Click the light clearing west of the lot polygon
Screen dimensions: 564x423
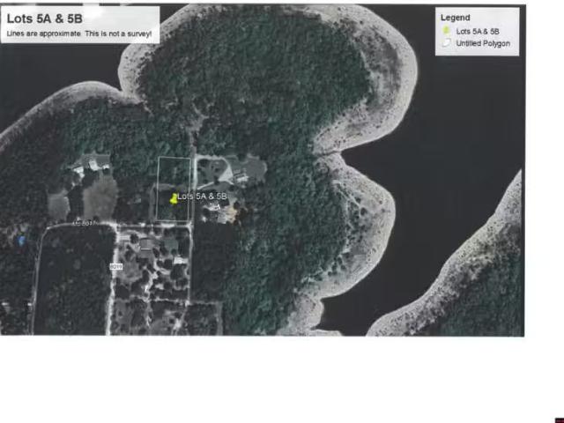click(x=100, y=196)
